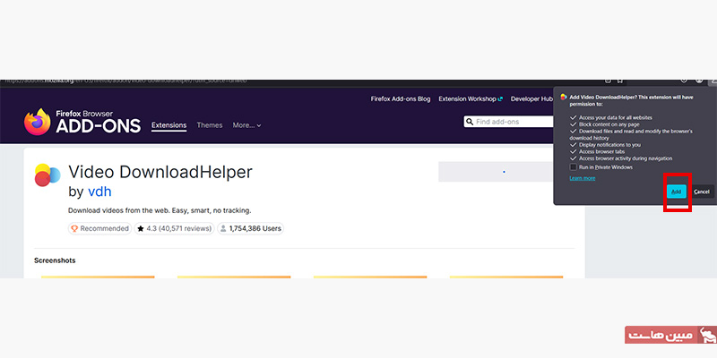The width and height of the screenshot is (717, 358).
Task: Visit the Firefox Add-ons Blog link
Action: point(401,98)
